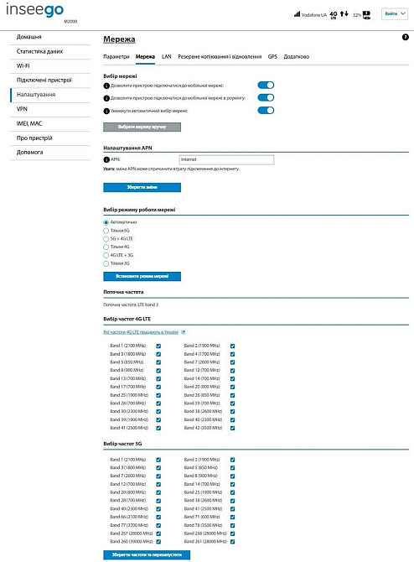Uncheck 5G Band 260 (39000 MHz)
The height and width of the screenshot is (562, 414).
coord(158,542)
